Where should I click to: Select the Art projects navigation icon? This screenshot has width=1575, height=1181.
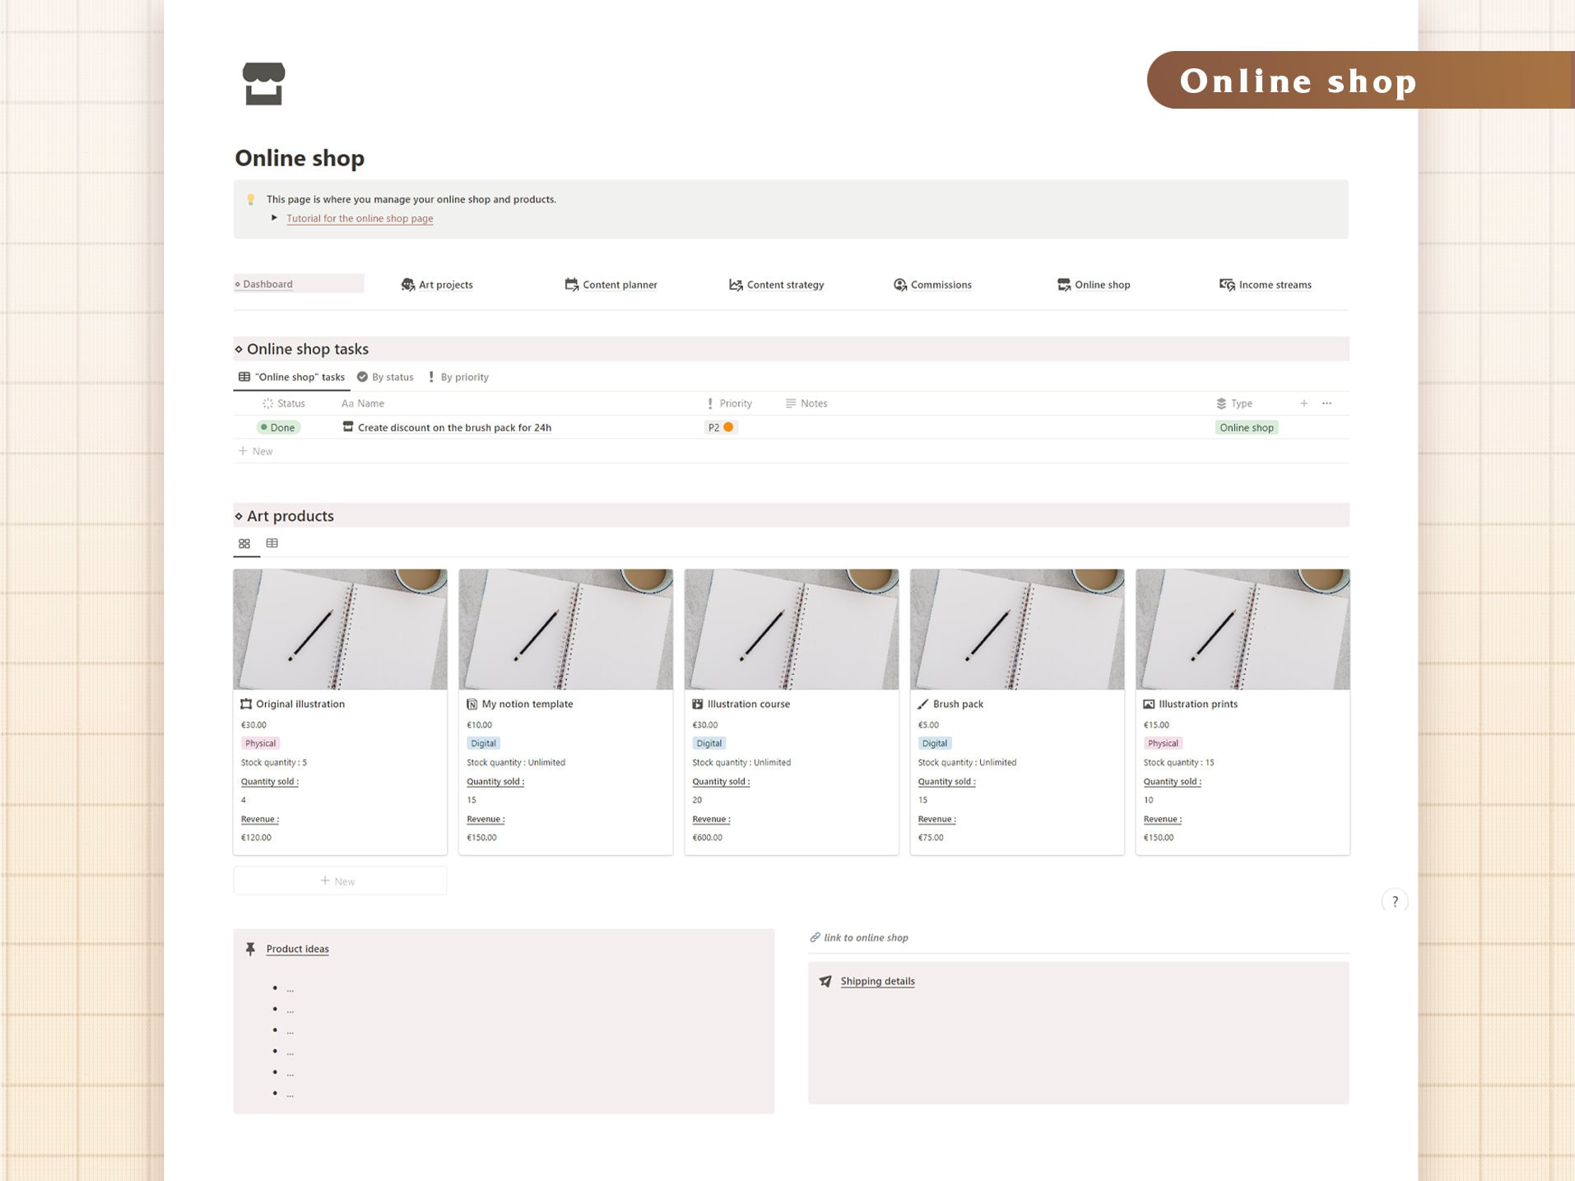pyautogui.click(x=408, y=284)
